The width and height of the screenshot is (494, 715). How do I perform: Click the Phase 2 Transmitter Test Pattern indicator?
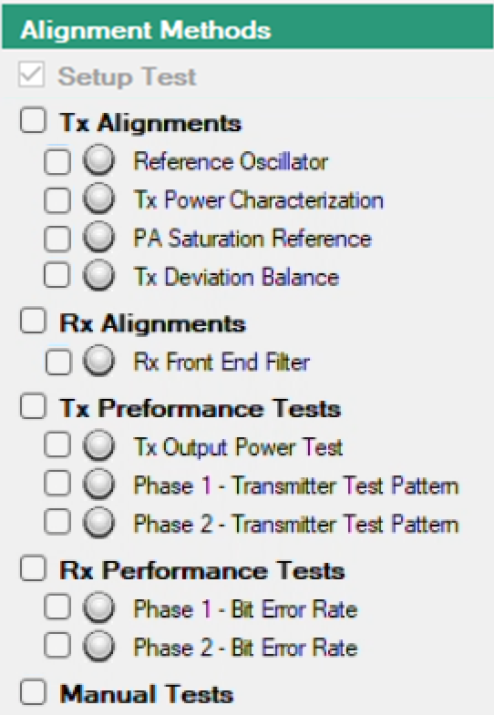pos(98,523)
